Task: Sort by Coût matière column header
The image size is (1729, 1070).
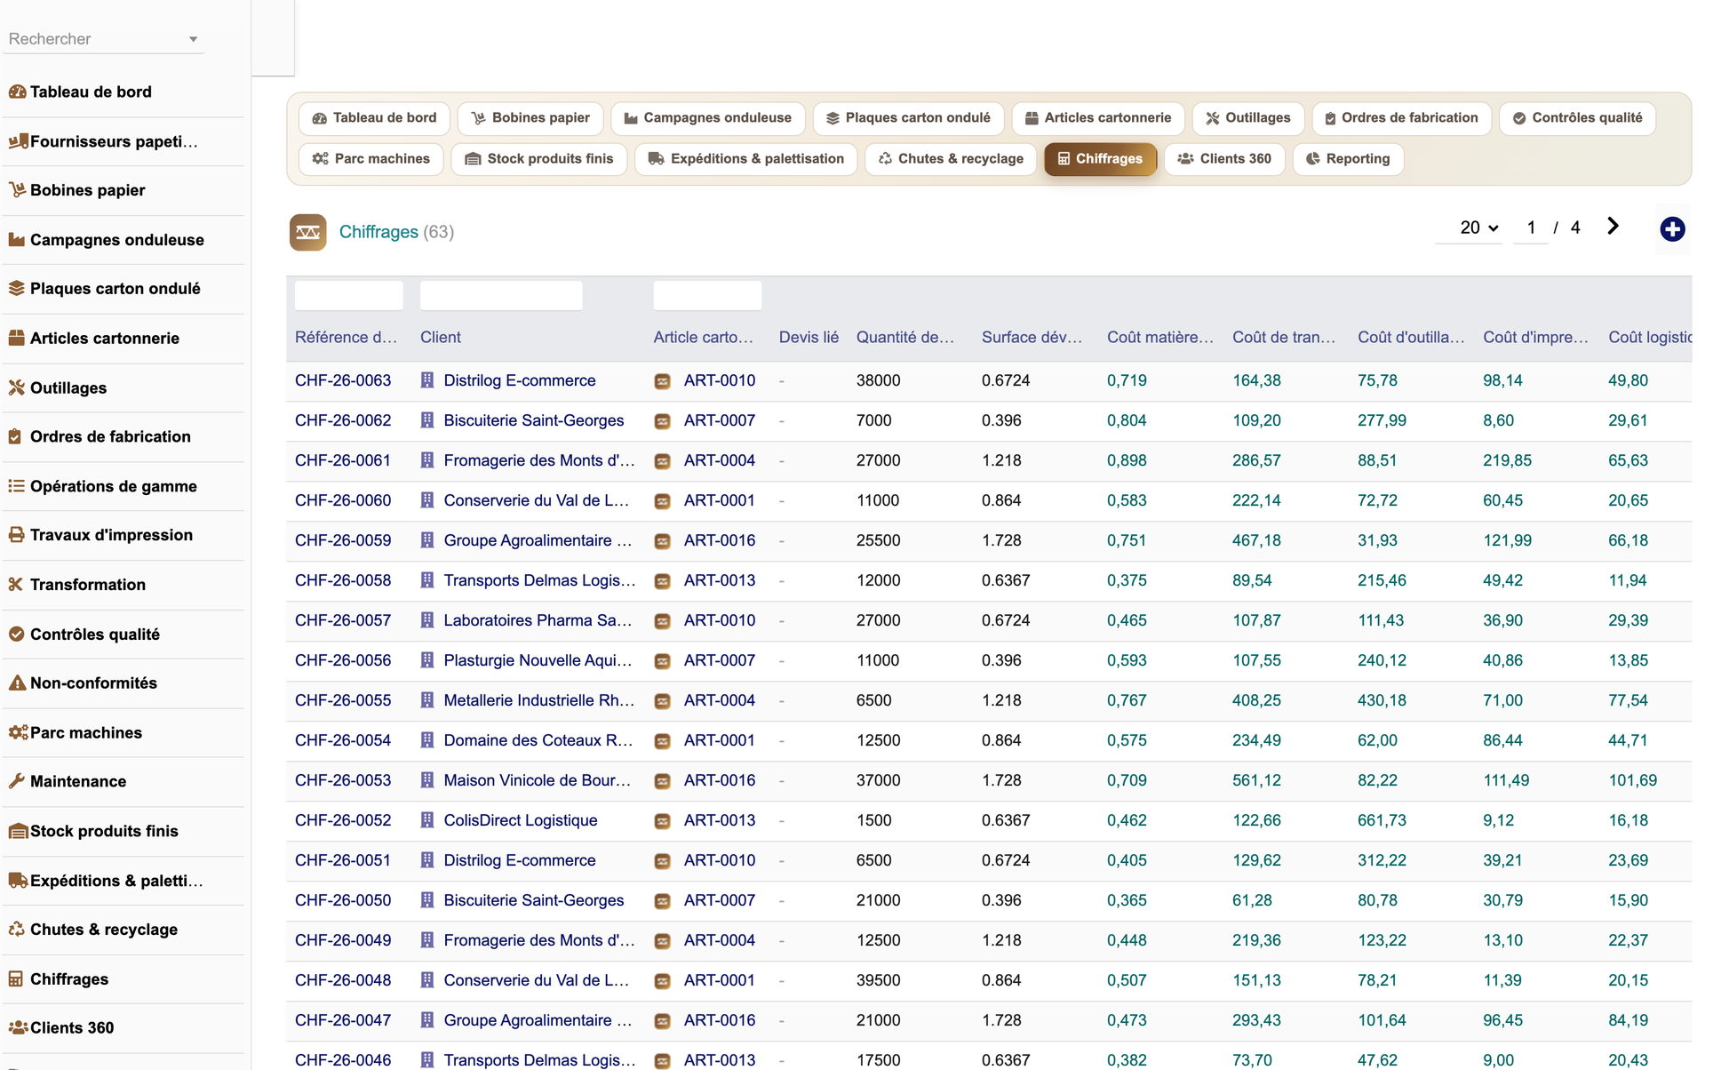Action: tap(1159, 338)
